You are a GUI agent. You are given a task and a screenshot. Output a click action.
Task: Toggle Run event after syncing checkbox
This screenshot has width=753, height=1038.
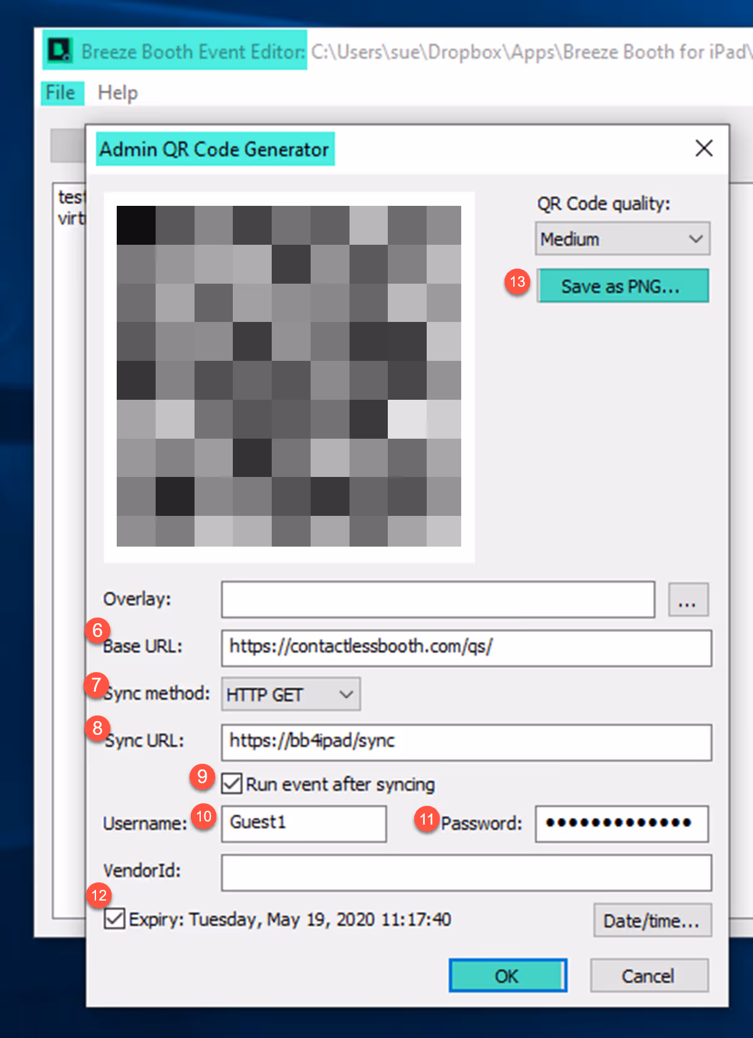[232, 783]
